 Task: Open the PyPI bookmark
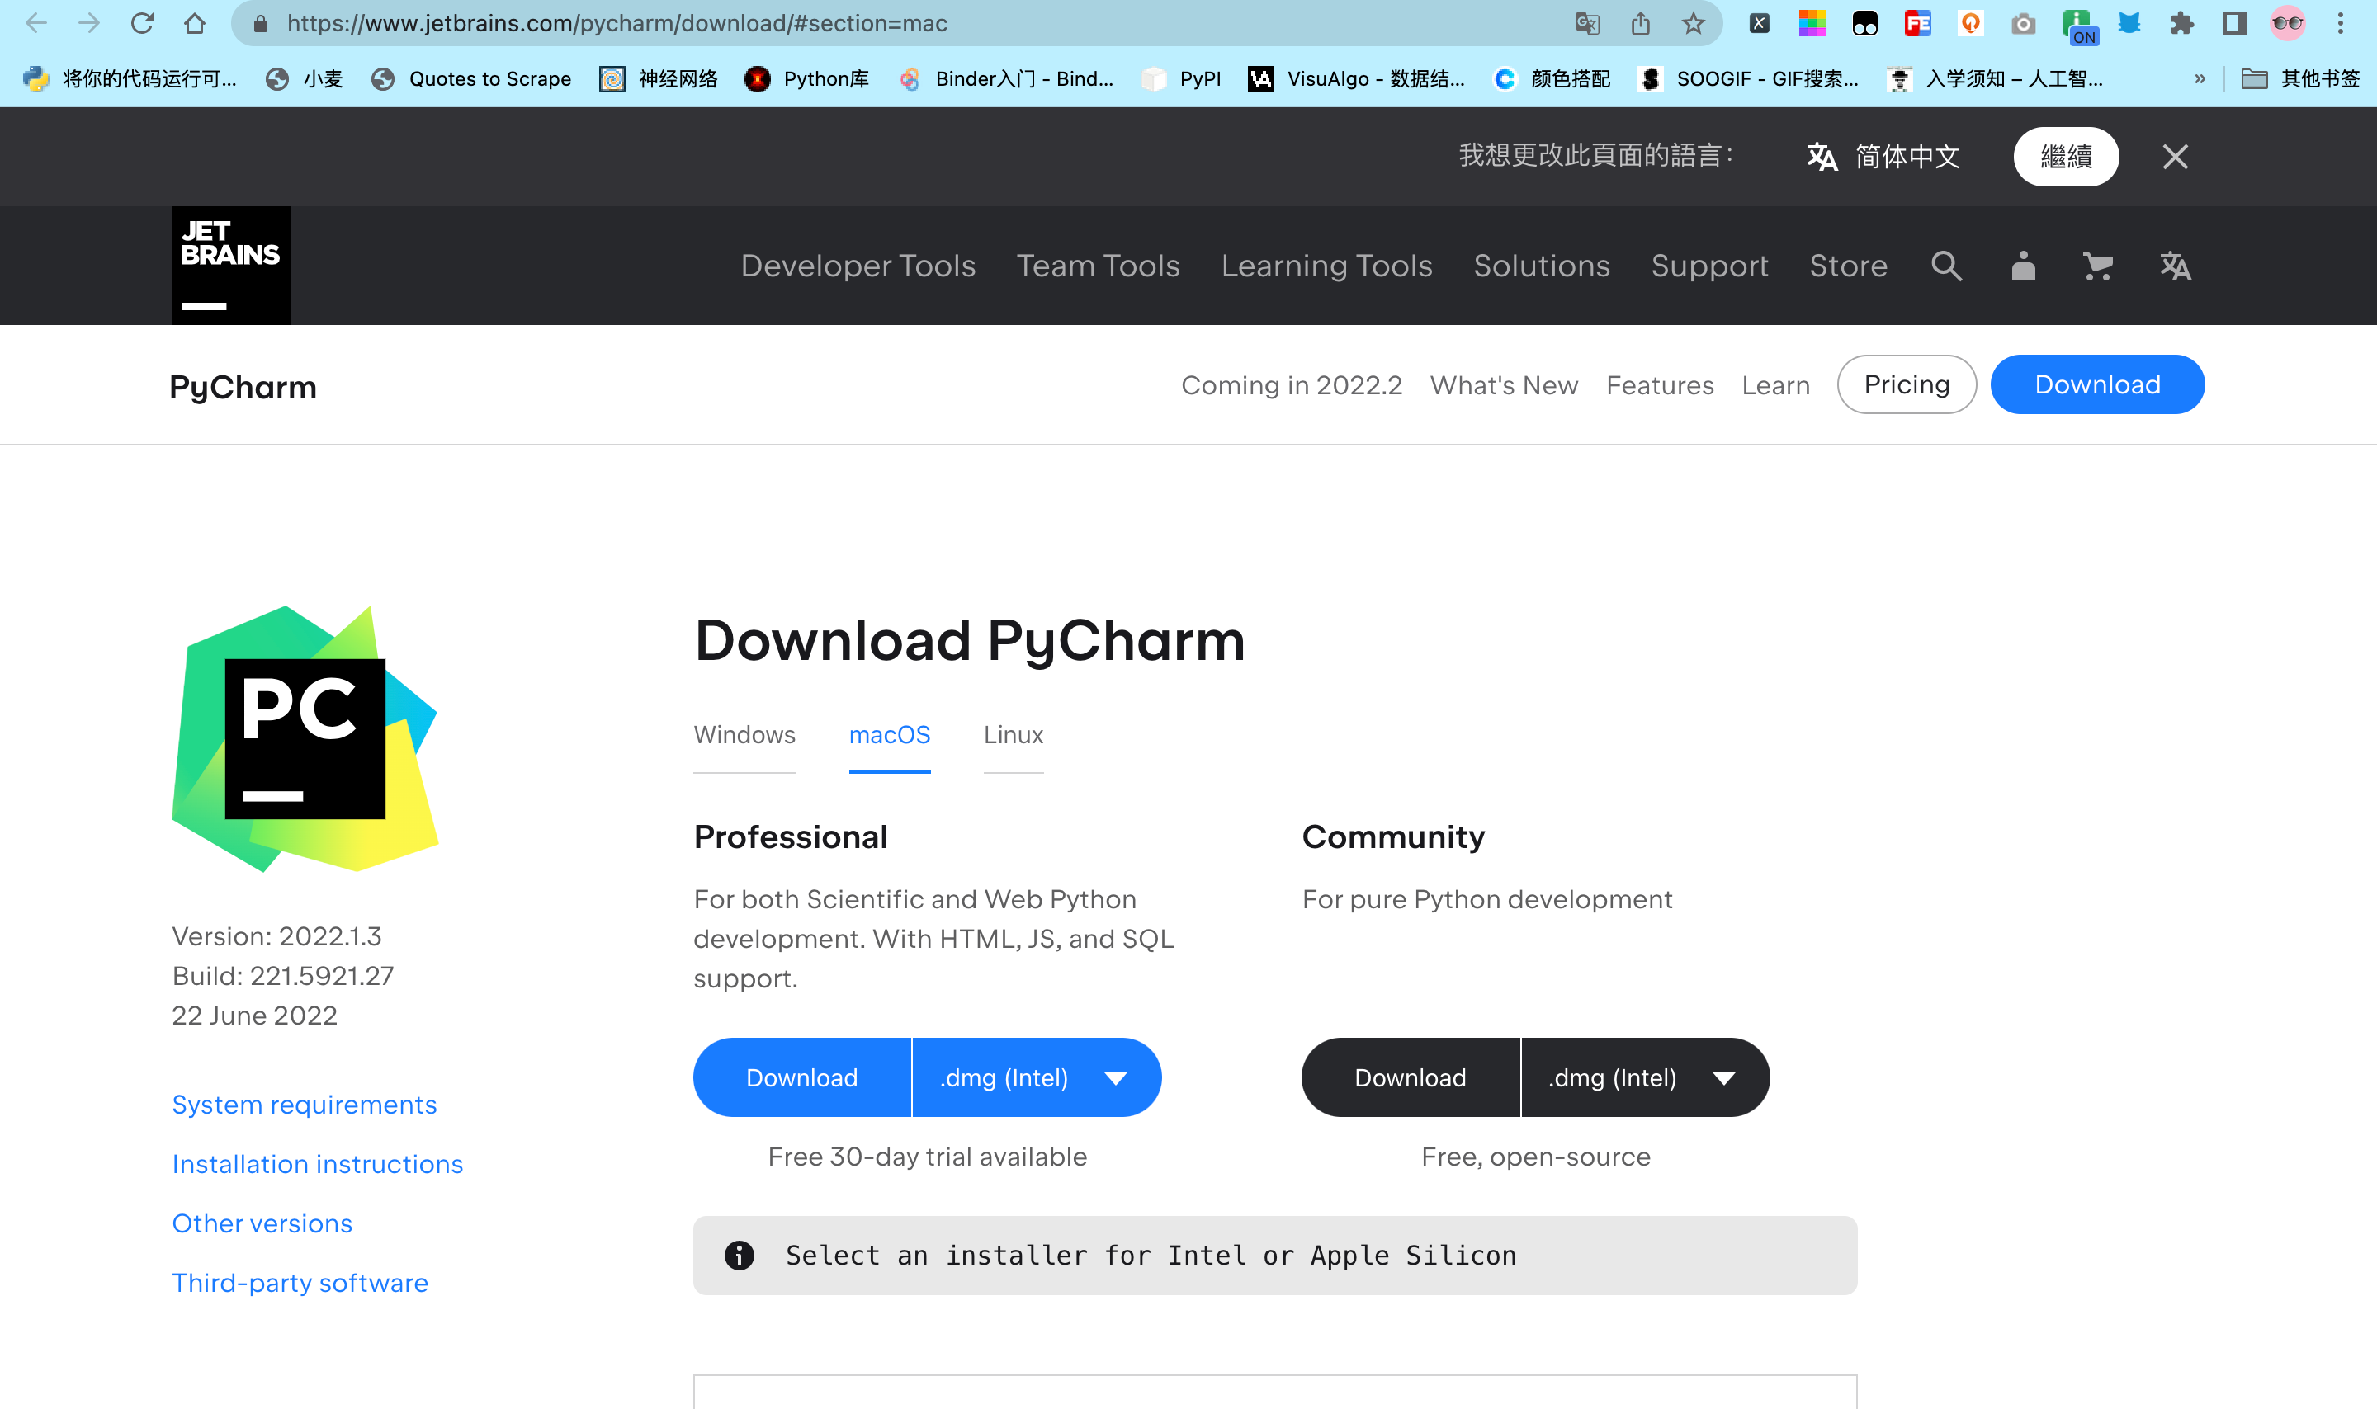point(1181,79)
